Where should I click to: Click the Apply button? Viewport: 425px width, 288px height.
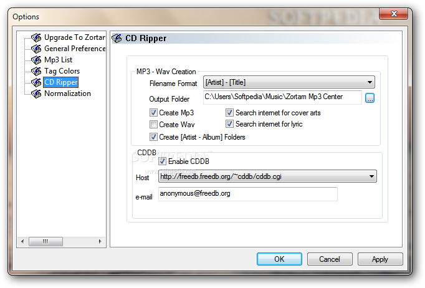[x=380, y=259]
